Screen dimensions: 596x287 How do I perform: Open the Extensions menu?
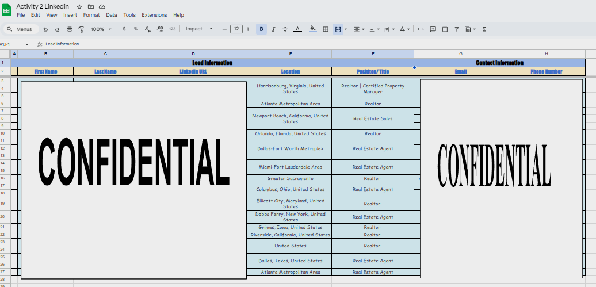click(154, 15)
